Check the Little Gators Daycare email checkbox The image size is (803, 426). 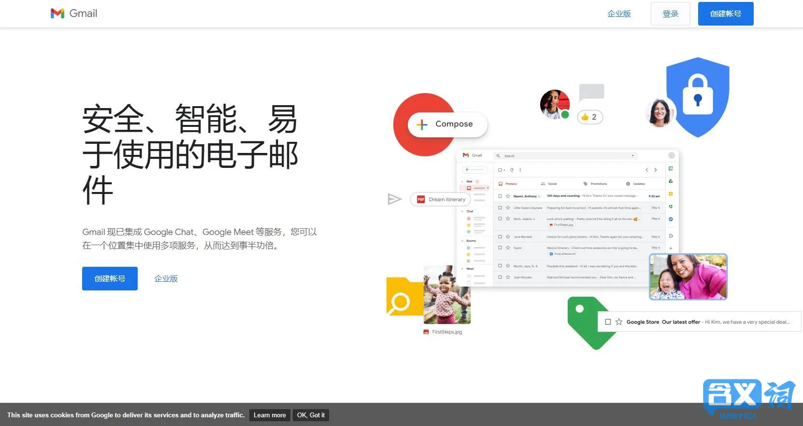pos(500,207)
